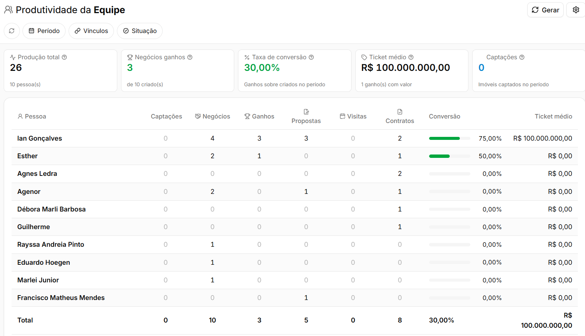Click help icon beside Captações card title
The height and width of the screenshot is (336, 585).
522,57
